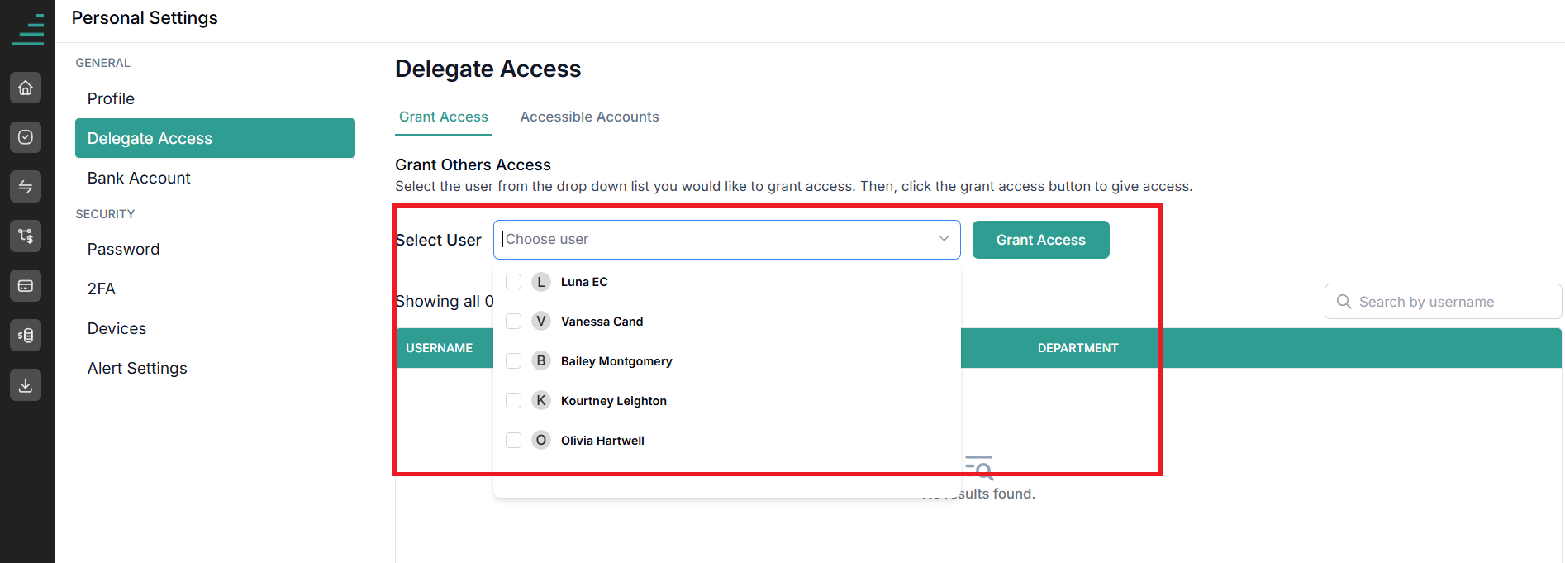Open the card icon in sidebar

26,286
